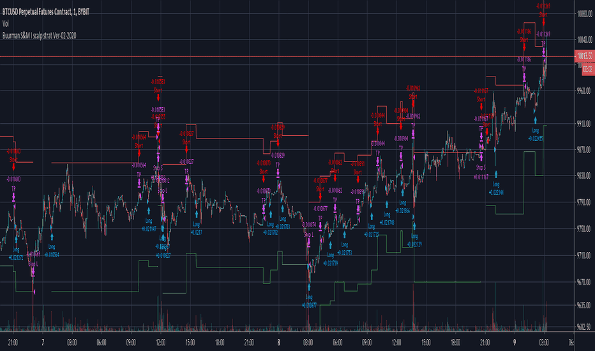Click price axis label 9710.00
This screenshot has height=351, width=595.
click(x=584, y=255)
